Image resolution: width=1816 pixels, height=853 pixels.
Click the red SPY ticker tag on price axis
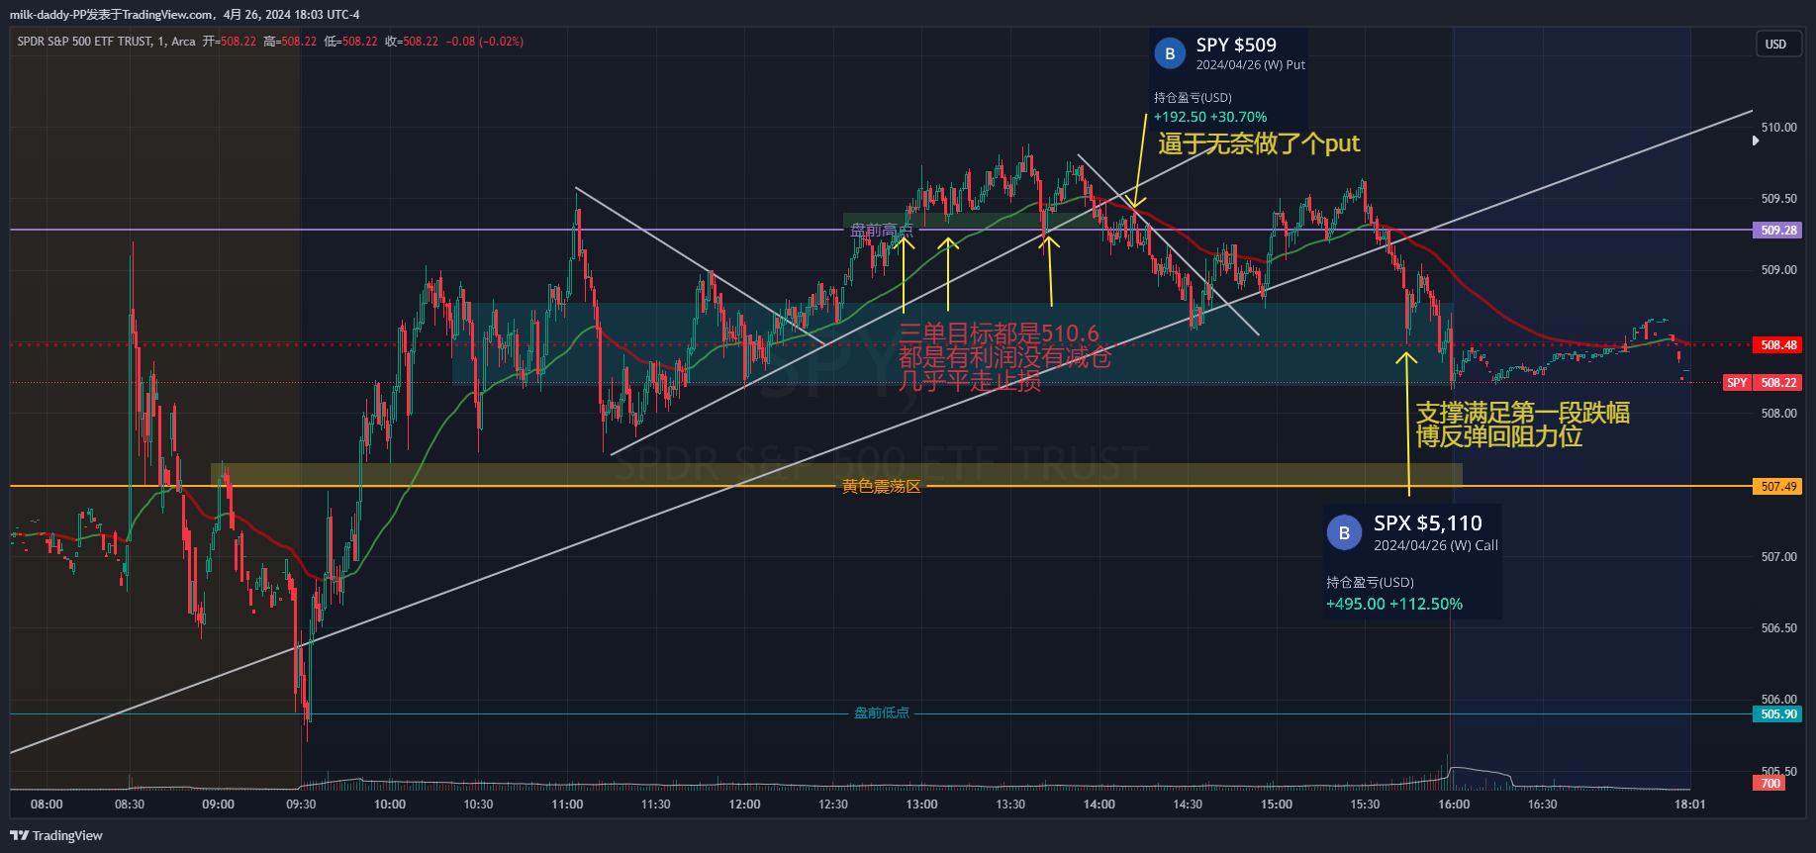click(1737, 383)
